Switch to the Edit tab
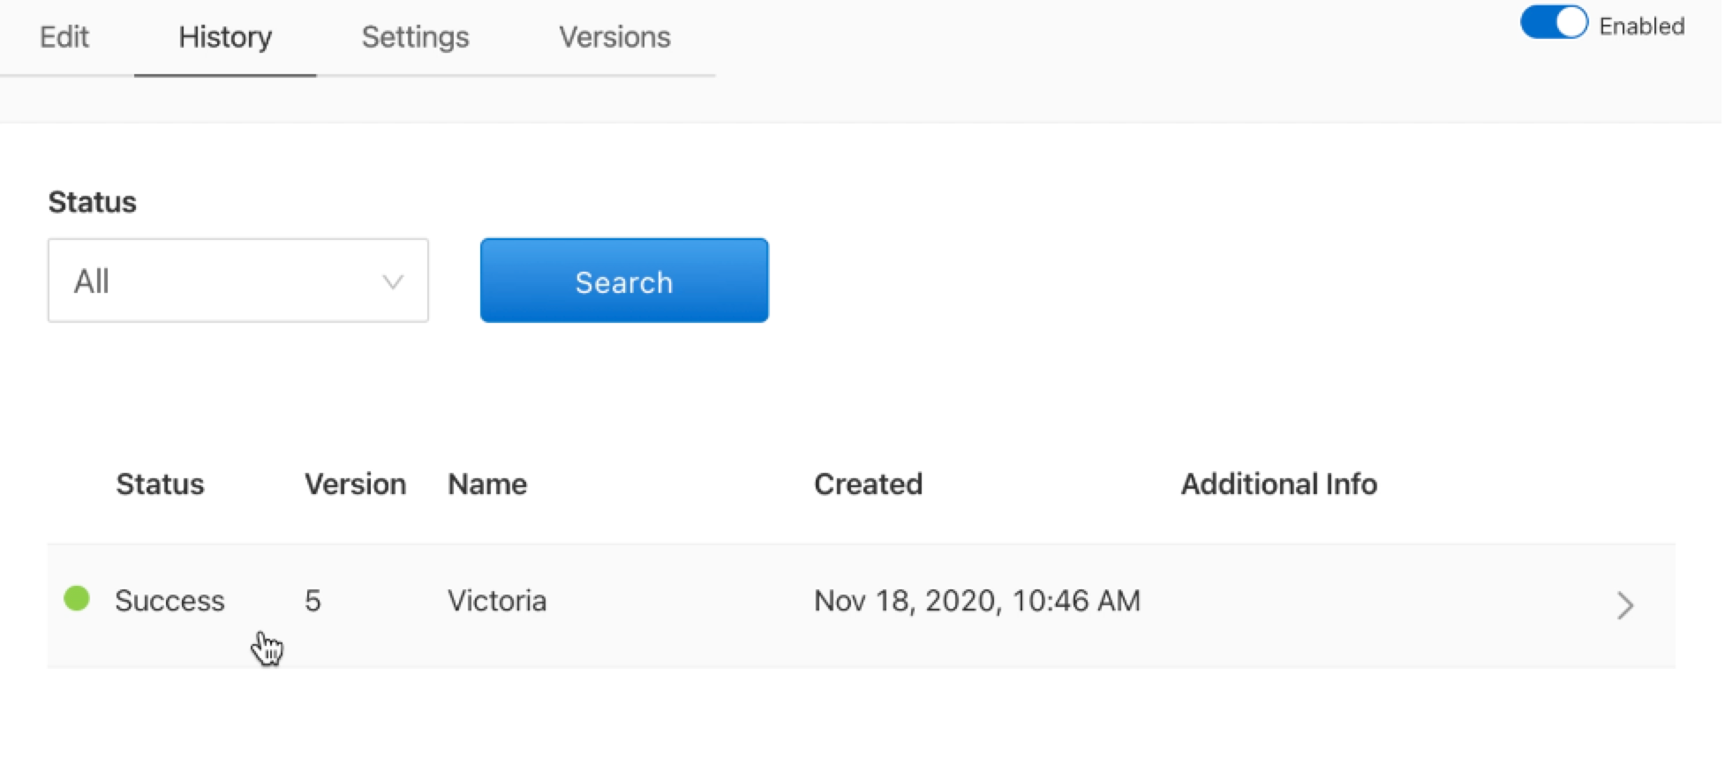 [64, 37]
